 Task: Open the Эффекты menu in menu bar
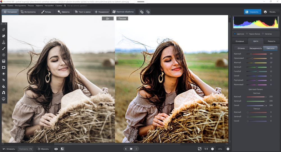39,5
